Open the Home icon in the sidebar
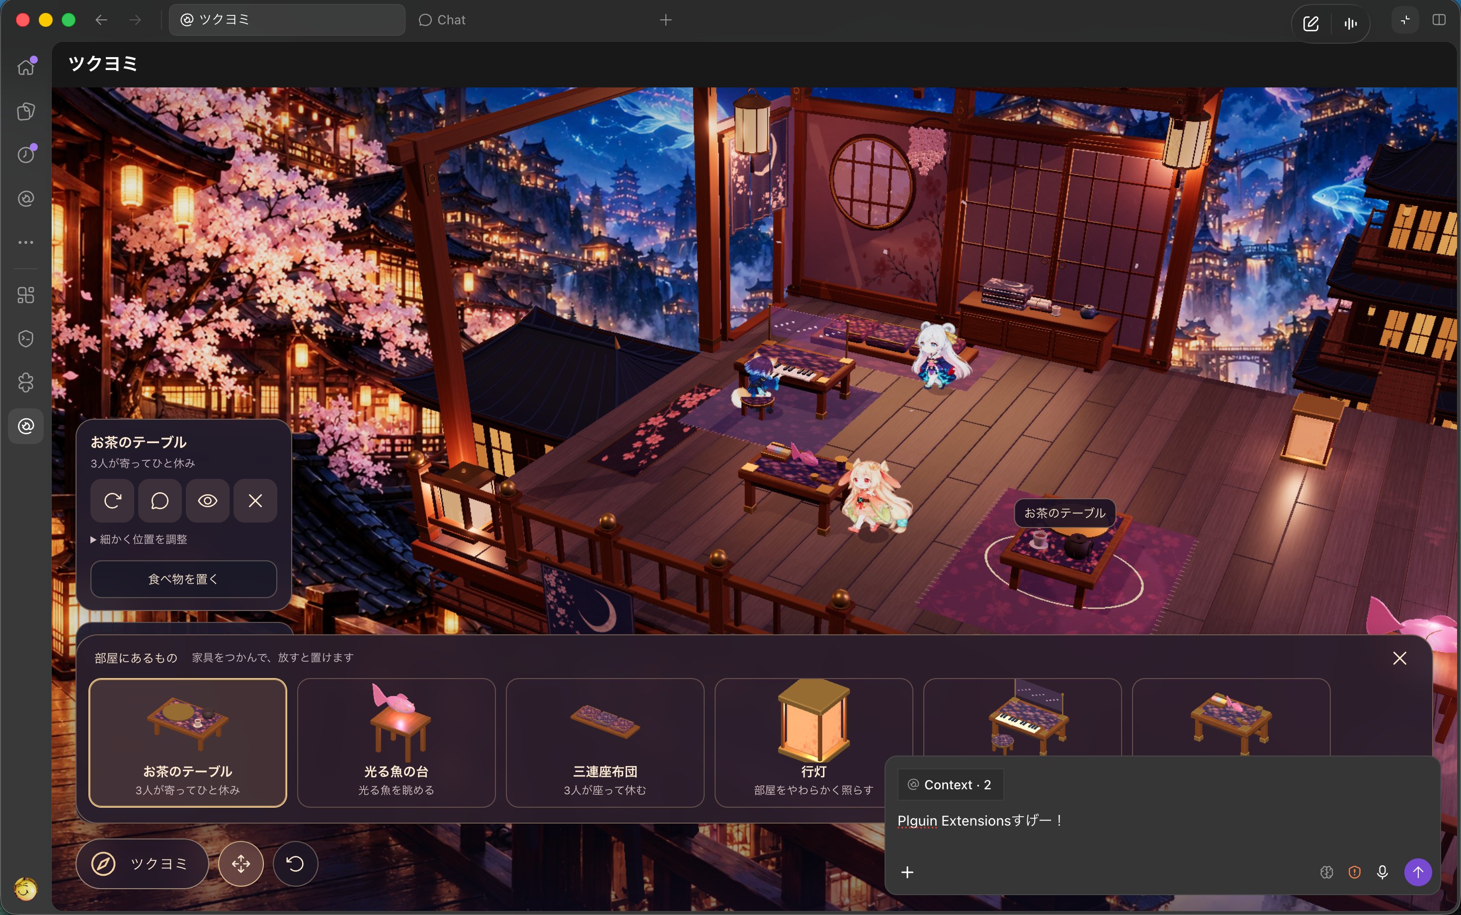The image size is (1461, 915). pos(25,67)
